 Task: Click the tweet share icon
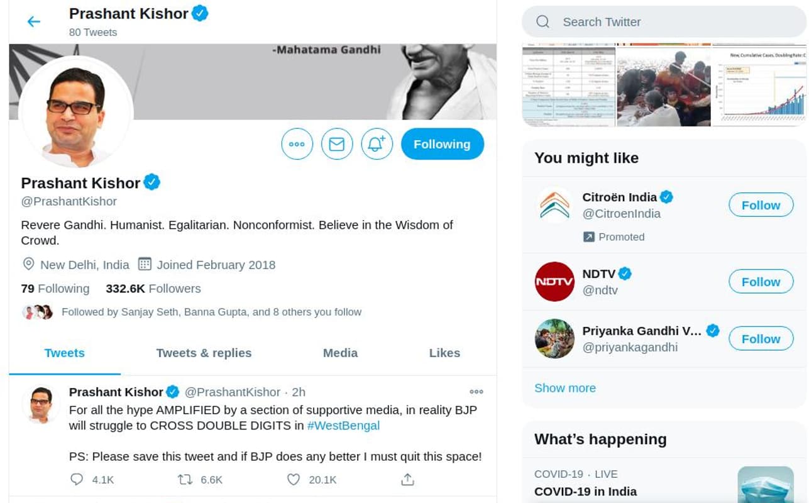407,480
